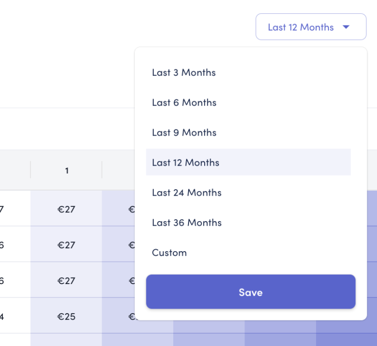The height and width of the screenshot is (346, 377).
Task: Pick Last 9 Months from the list
Action: 184,133
